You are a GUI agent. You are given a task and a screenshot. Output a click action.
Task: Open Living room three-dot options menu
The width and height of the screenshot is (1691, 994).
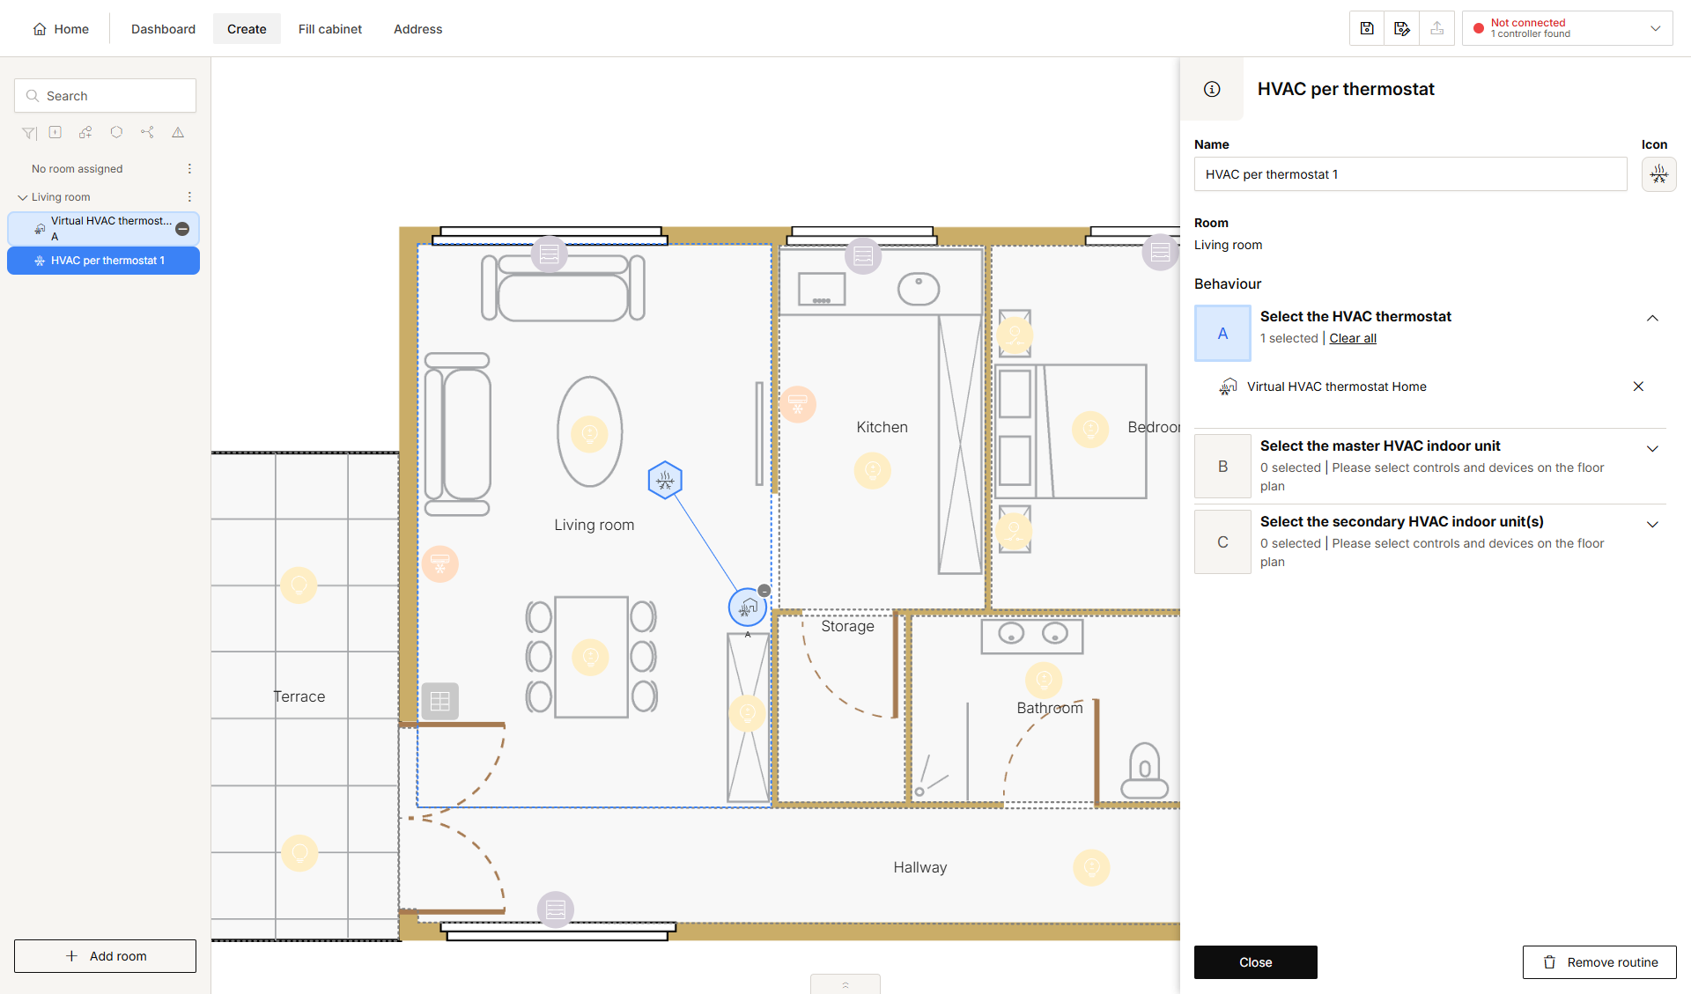(x=189, y=196)
